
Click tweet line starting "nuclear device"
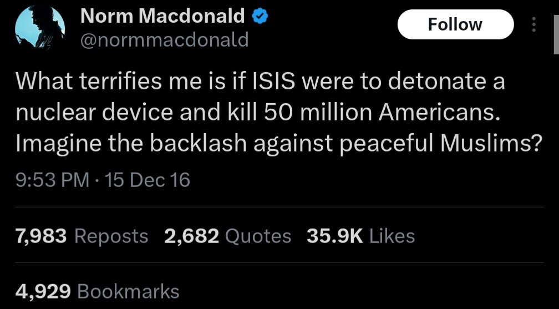(258, 113)
